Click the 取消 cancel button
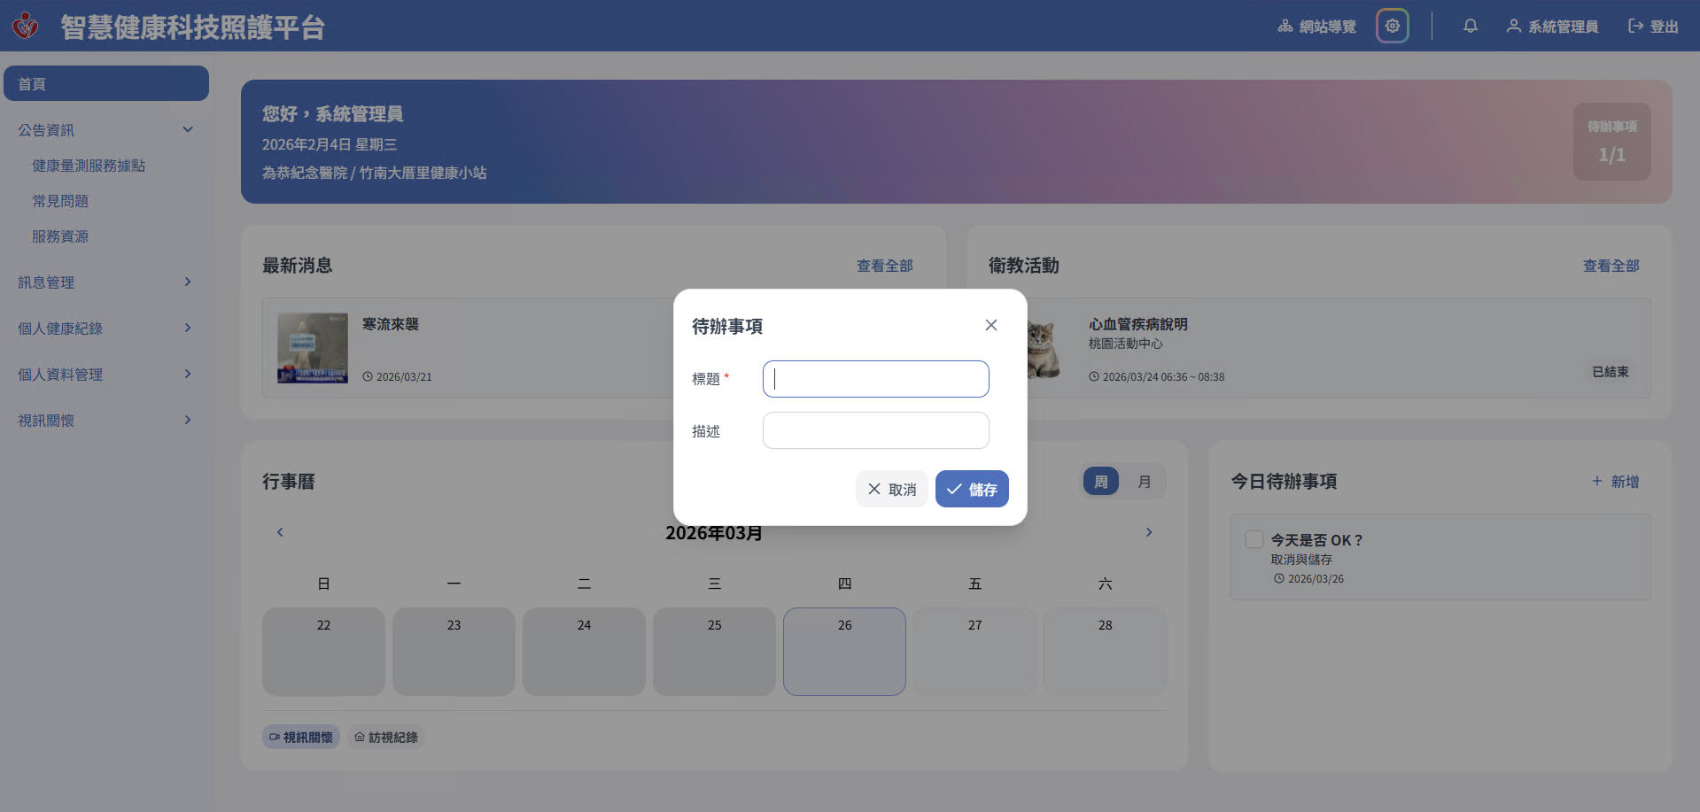 coord(891,489)
